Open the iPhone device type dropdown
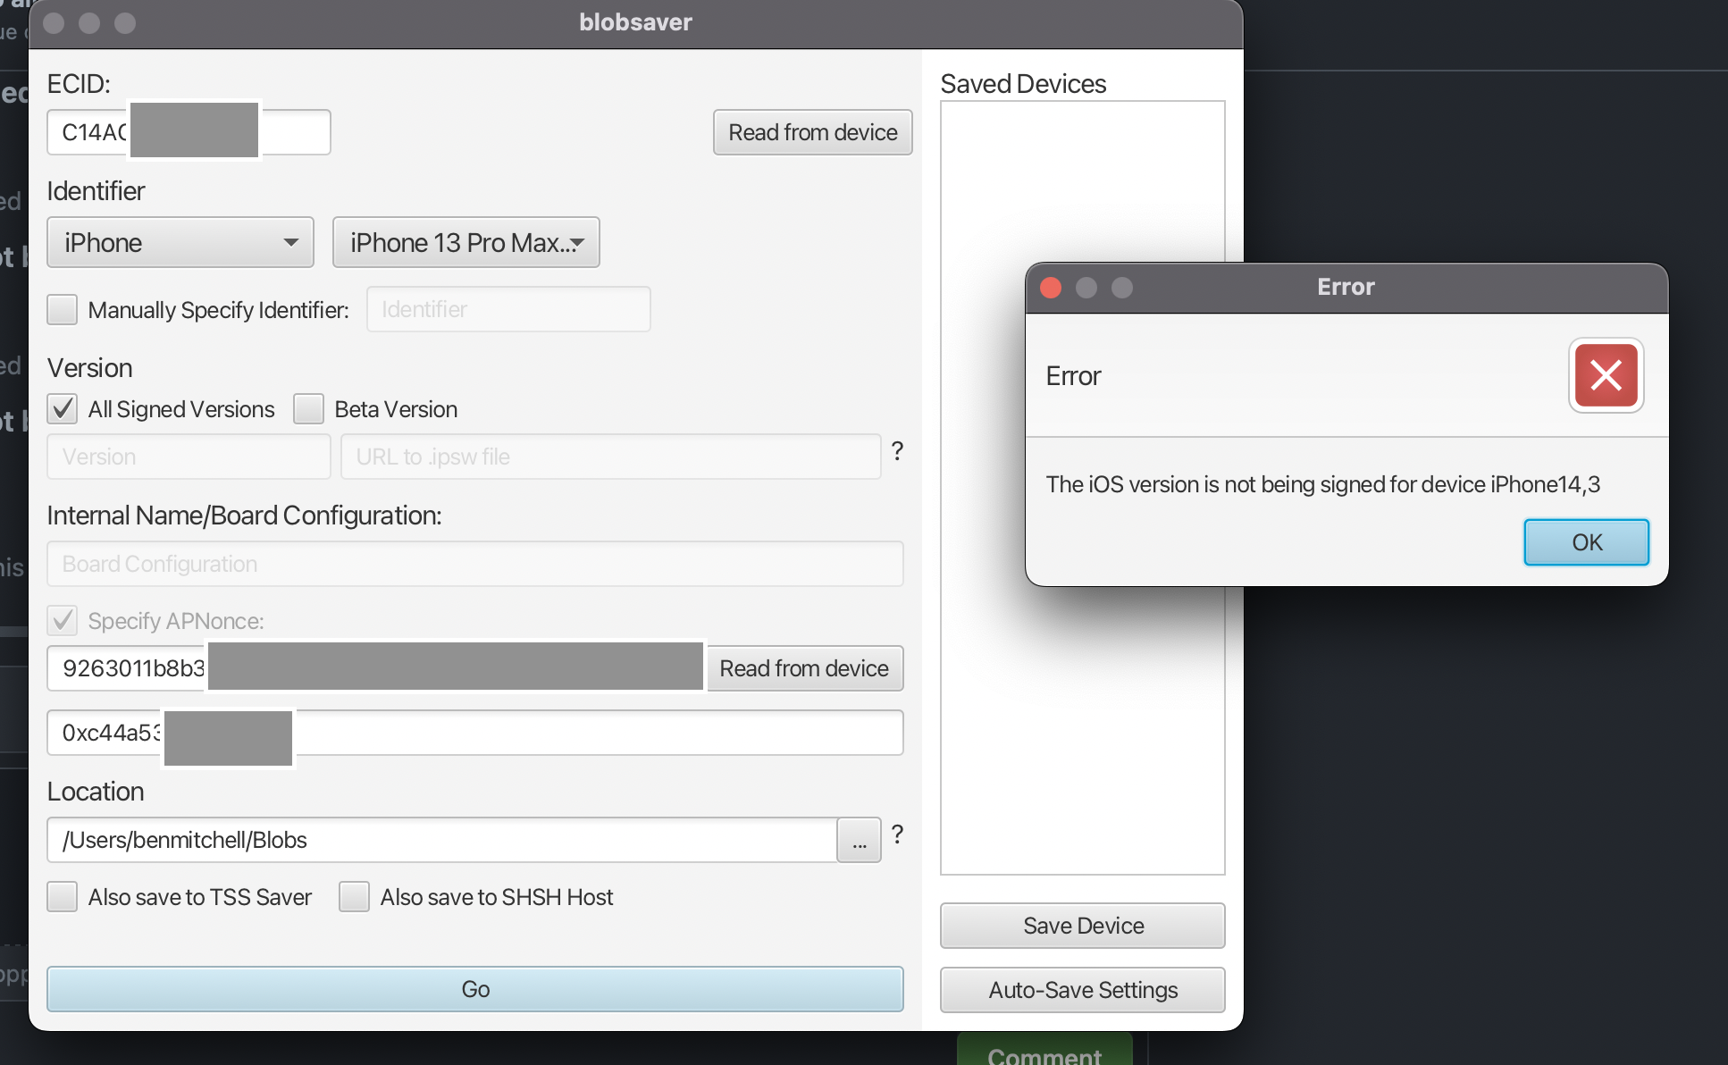The width and height of the screenshot is (1728, 1065). pos(180,242)
